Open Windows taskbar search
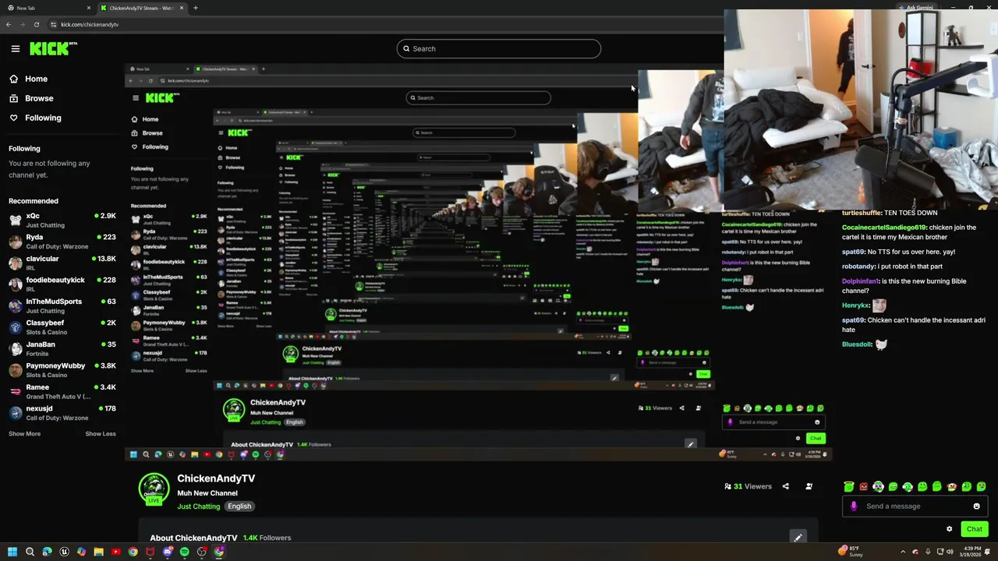 30,552
